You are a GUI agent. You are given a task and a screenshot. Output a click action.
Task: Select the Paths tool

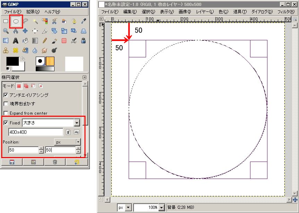(x=74, y=21)
